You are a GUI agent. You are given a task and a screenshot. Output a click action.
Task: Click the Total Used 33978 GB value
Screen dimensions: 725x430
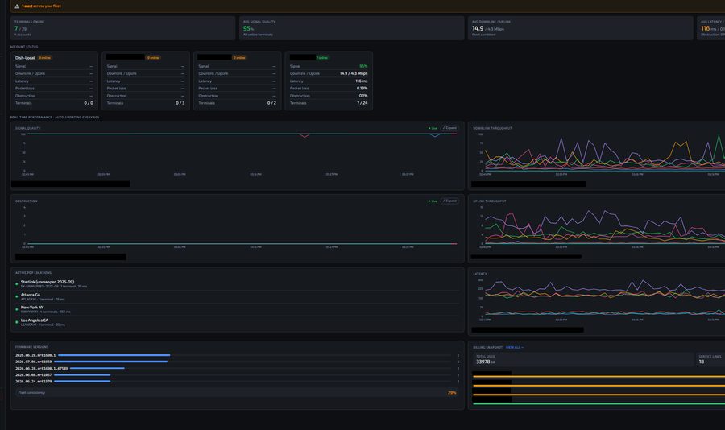[486, 362]
